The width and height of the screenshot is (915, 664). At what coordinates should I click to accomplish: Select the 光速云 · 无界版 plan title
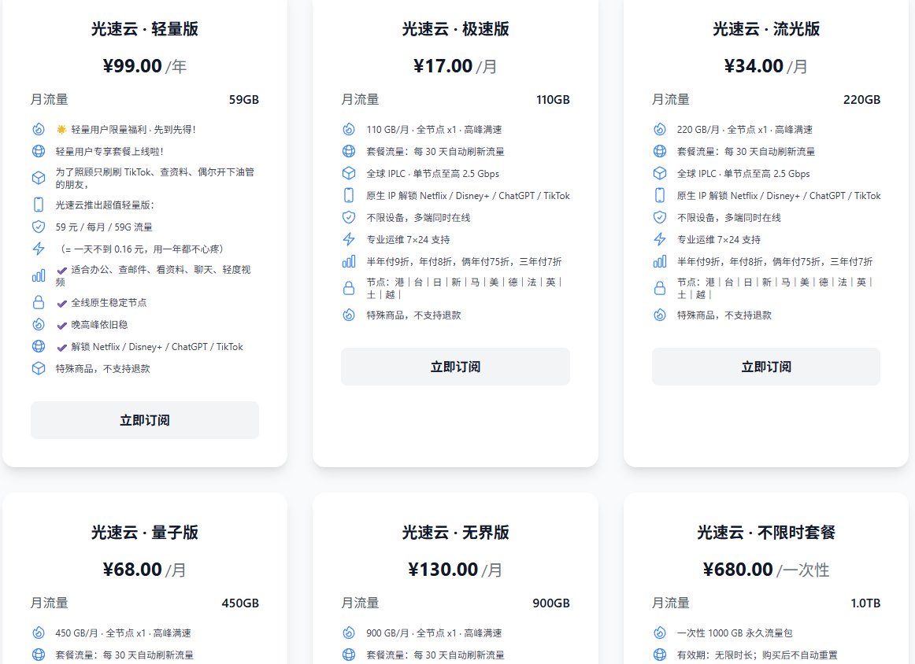click(x=455, y=533)
